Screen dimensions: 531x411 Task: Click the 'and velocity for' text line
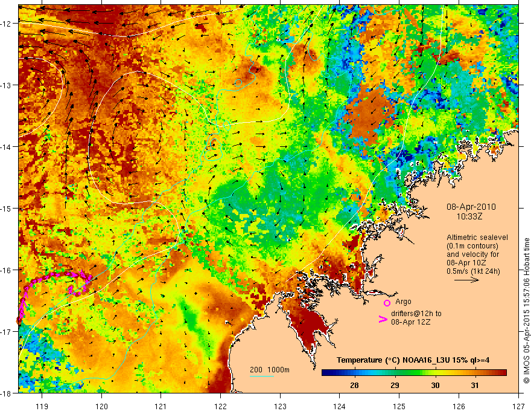(x=472, y=254)
